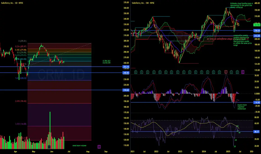
Task: Select the 210.65 price line label
Action: (x=126, y=90)
